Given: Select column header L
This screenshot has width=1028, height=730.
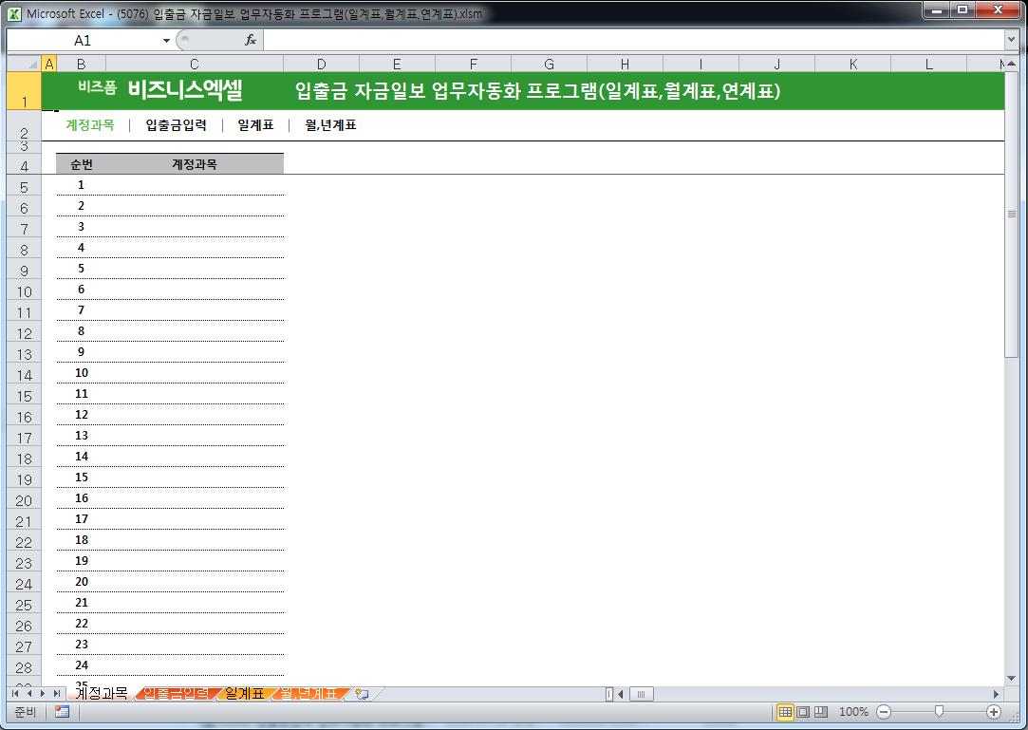Looking at the screenshot, I should point(928,64).
